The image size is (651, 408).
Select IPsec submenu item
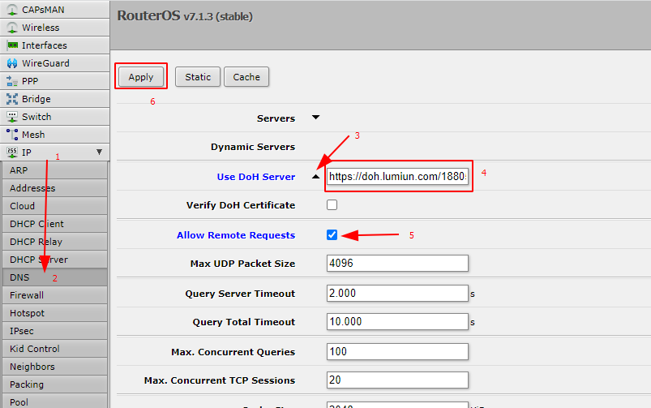pyautogui.click(x=55, y=331)
